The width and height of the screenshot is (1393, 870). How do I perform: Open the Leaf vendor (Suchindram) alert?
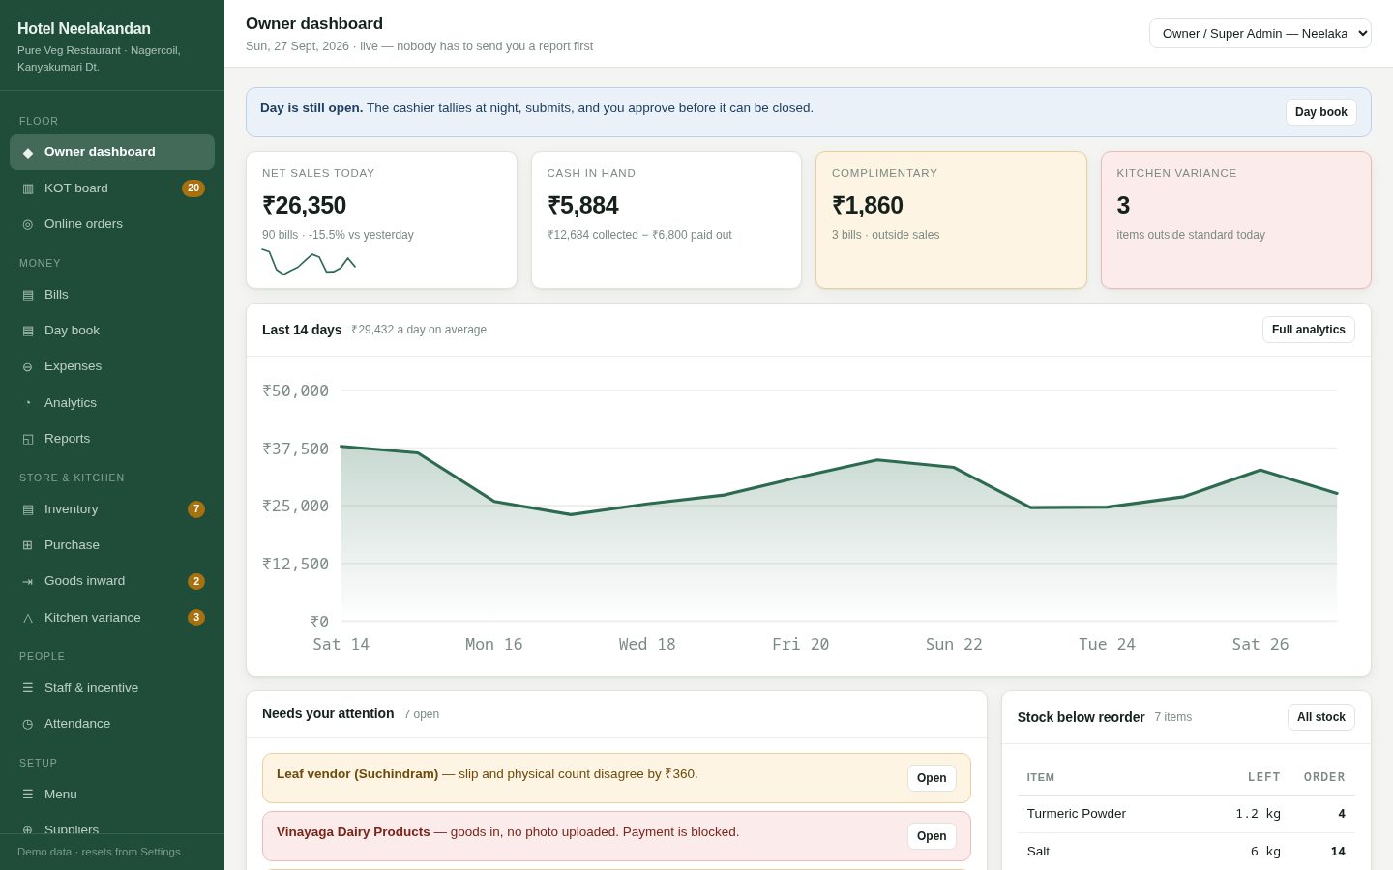click(932, 778)
